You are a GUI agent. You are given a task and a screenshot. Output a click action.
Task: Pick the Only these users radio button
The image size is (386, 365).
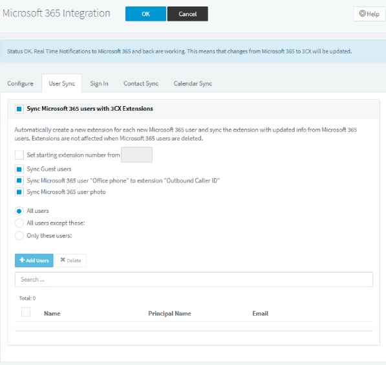(x=19, y=236)
